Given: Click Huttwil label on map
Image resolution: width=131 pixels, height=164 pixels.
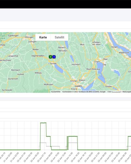Looking at the screenshot, I should 21,74.
